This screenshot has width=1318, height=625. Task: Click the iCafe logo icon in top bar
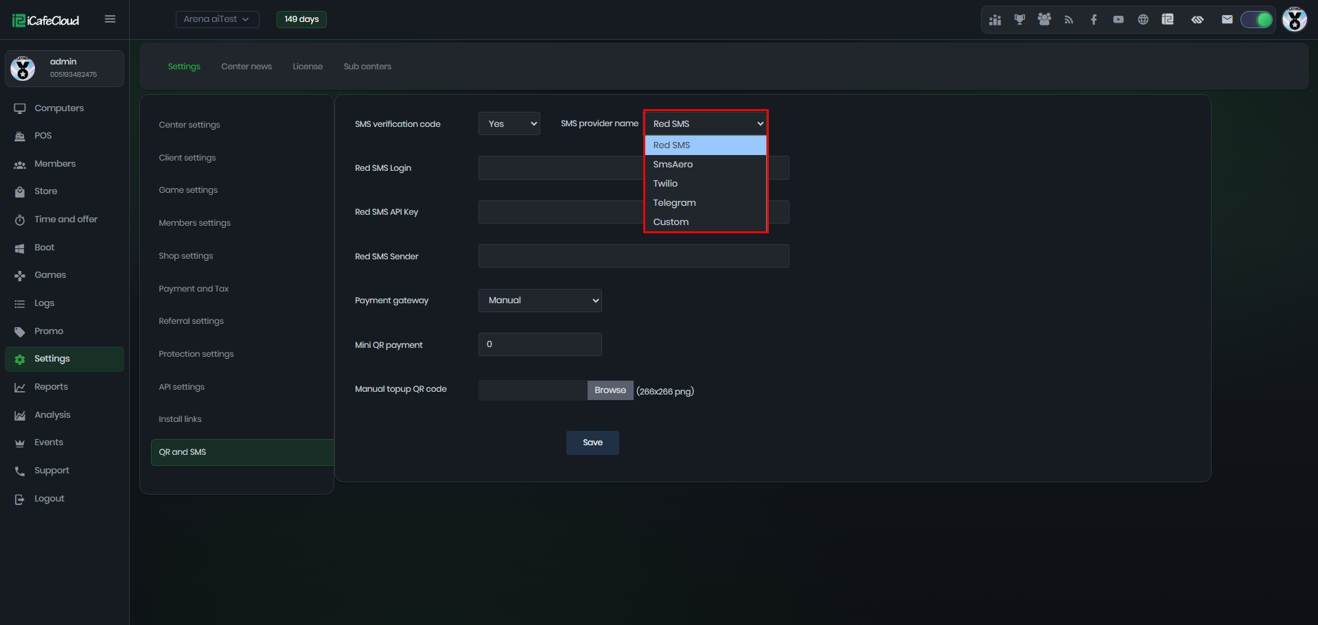coord(1168,20)
